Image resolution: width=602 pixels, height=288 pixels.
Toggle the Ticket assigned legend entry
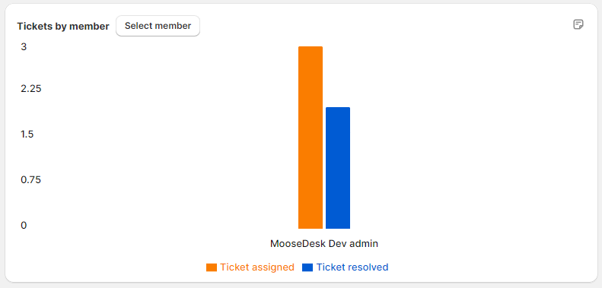coord(250,267)
